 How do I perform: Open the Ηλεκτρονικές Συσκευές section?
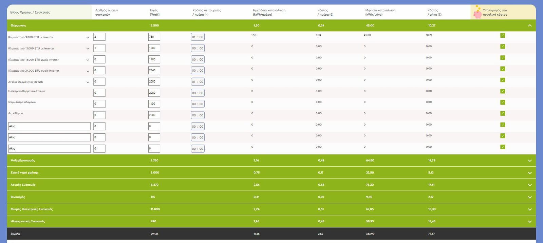pos(530,222)
